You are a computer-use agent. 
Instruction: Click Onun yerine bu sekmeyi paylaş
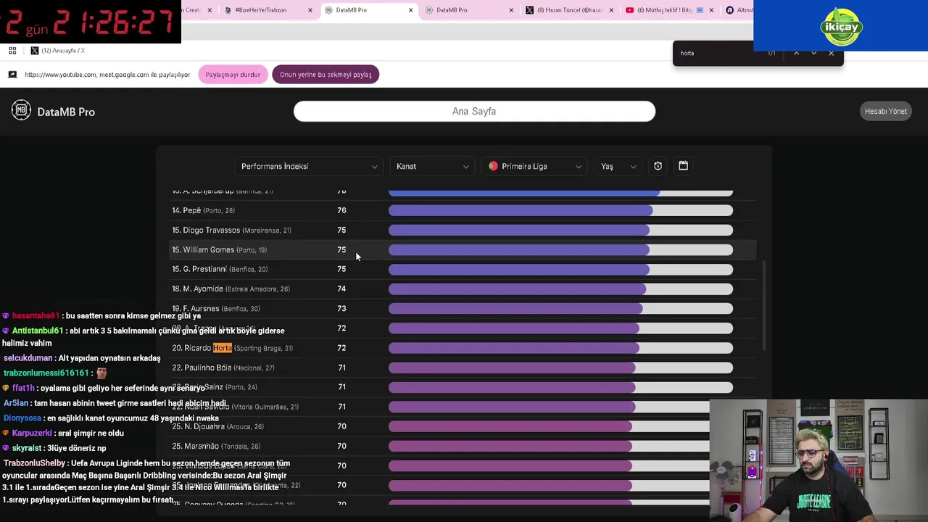[x=326, y=74]
